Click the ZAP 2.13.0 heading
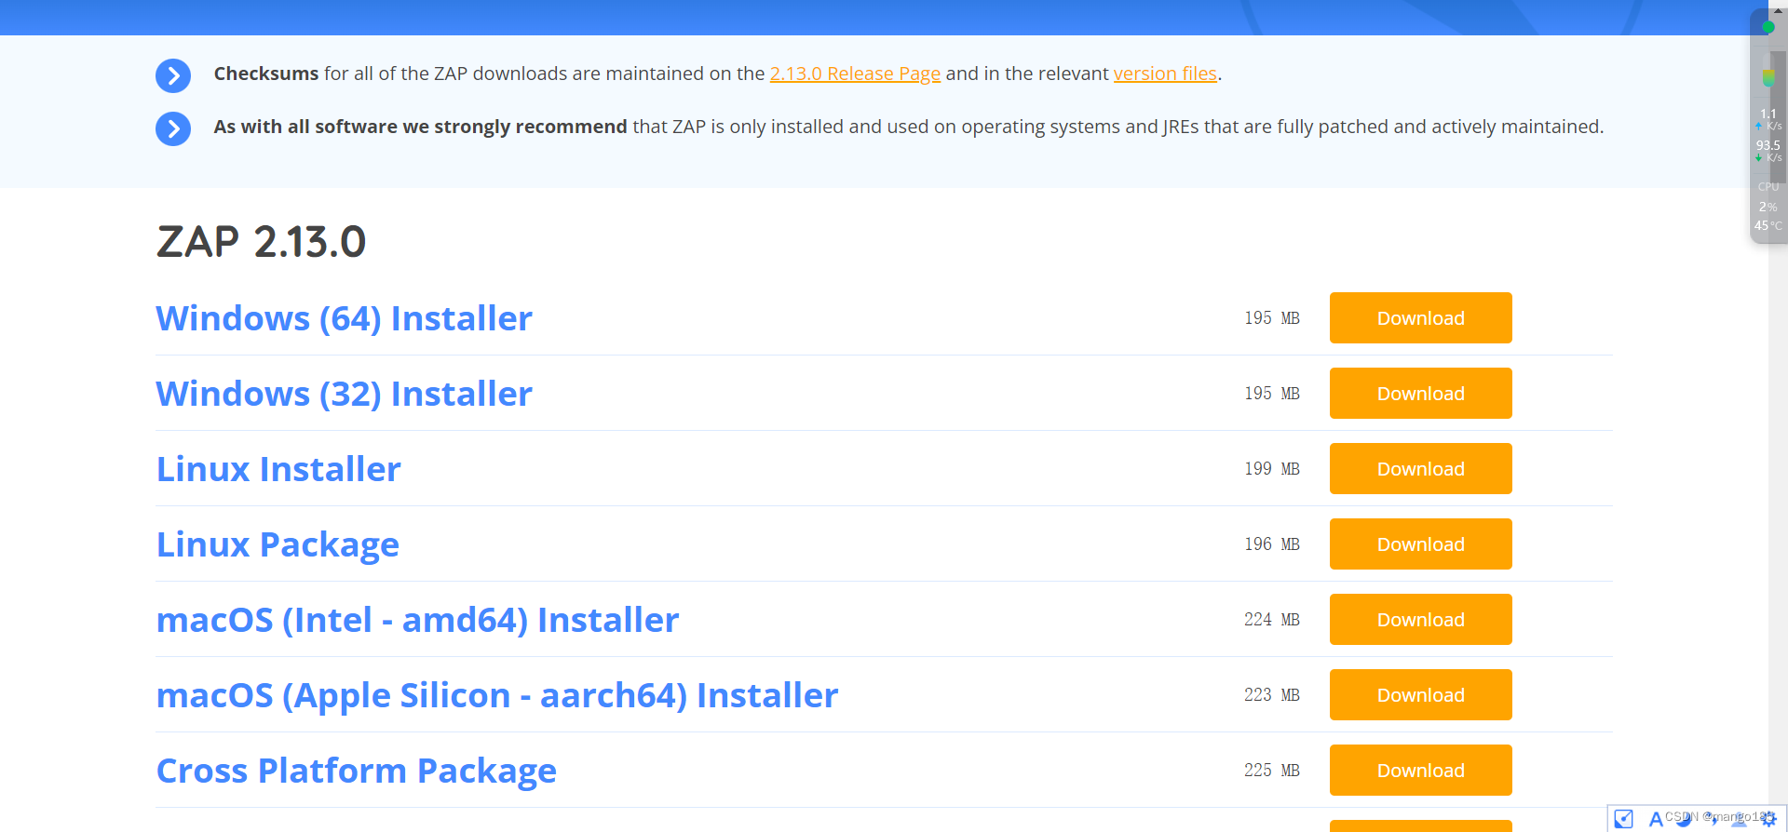 click(261, 242)
